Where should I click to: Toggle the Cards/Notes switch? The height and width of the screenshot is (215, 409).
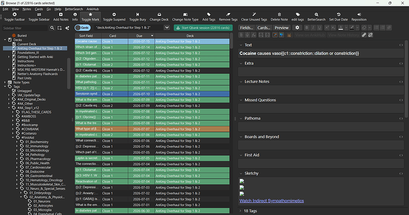pos(82,28)
